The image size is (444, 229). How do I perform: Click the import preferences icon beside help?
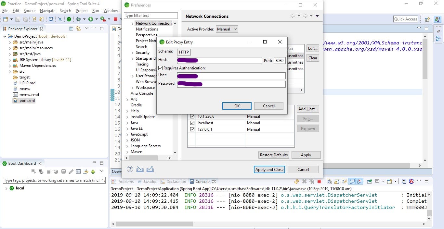pos(140,169)
